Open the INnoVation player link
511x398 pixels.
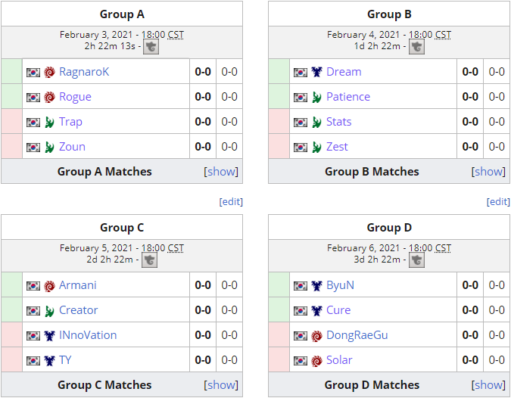pyautogui.click(x=88, y=335)
